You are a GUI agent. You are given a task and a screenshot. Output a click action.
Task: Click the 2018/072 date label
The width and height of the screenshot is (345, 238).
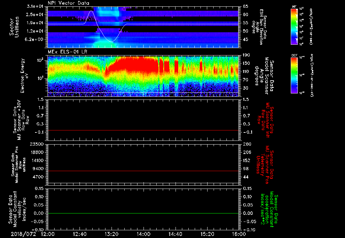23,234
